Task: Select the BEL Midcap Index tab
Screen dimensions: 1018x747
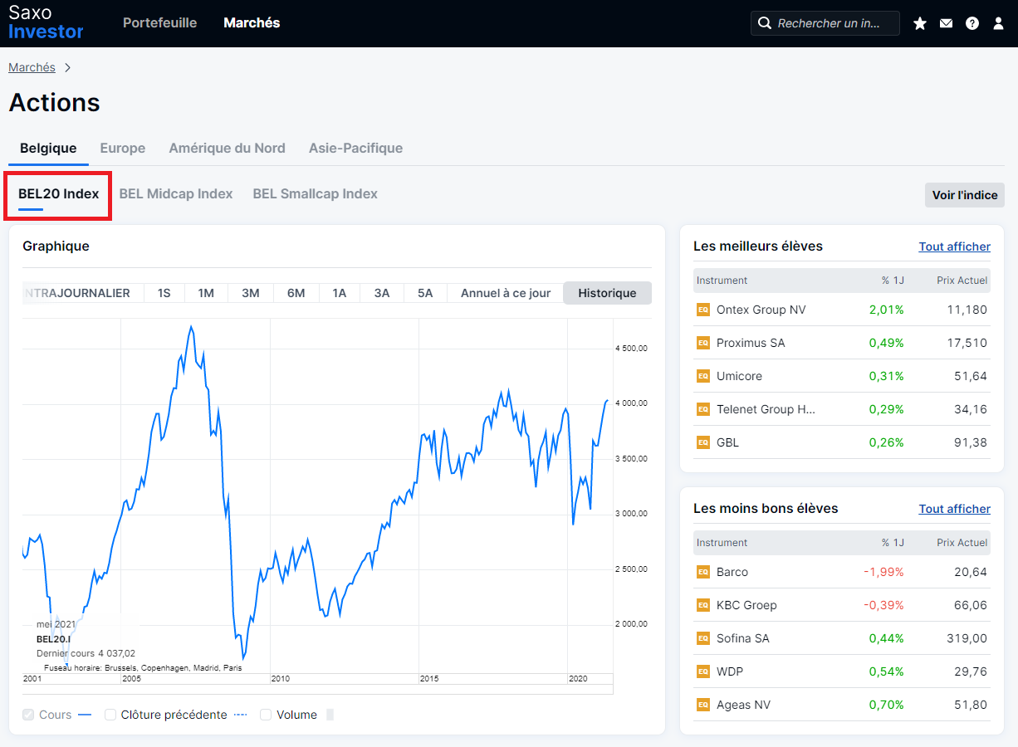Action: pyautogui.click(x=176, y=194)
